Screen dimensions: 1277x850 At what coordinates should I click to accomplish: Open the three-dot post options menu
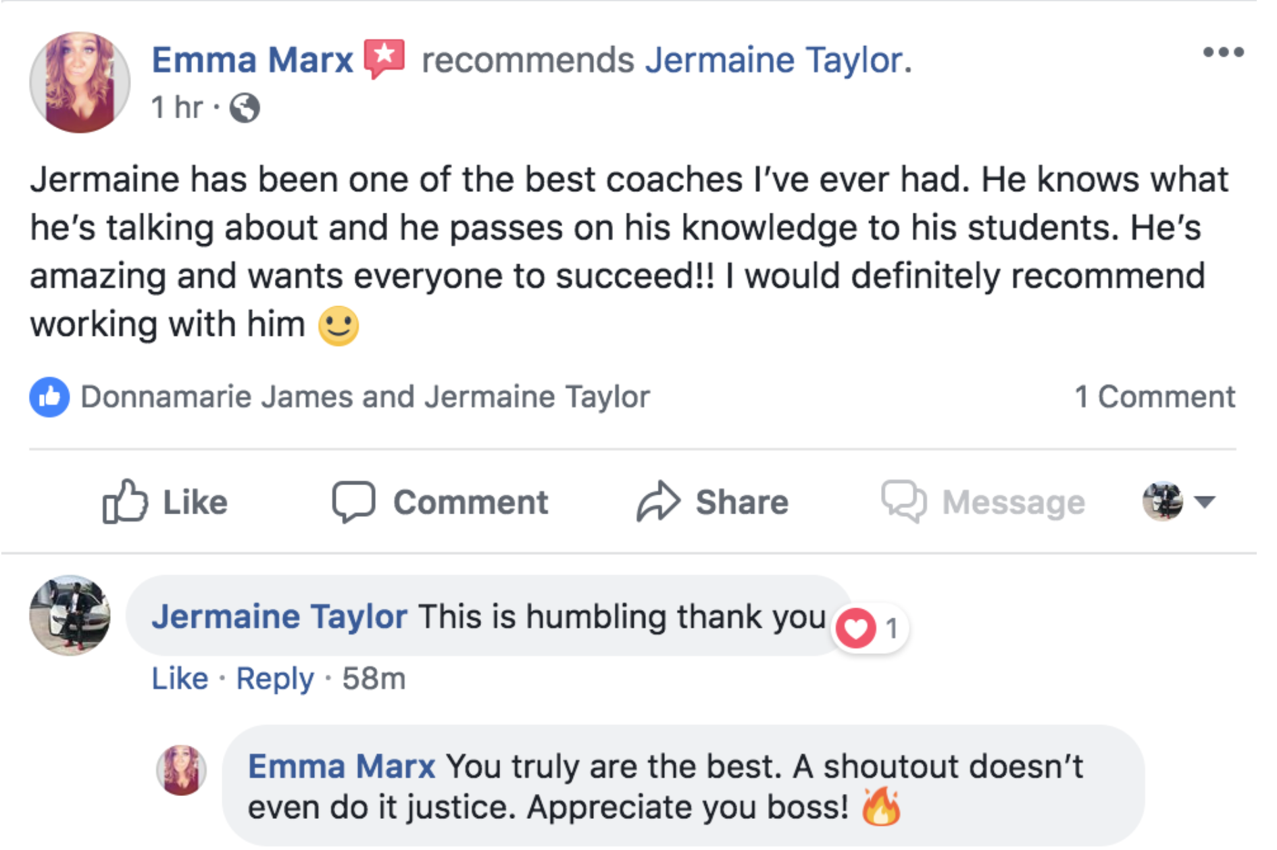pos(1222,53)
